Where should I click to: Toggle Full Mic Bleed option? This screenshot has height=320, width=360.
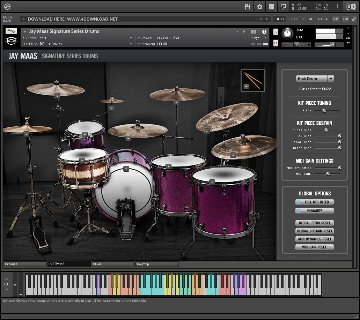click(315, 202)
